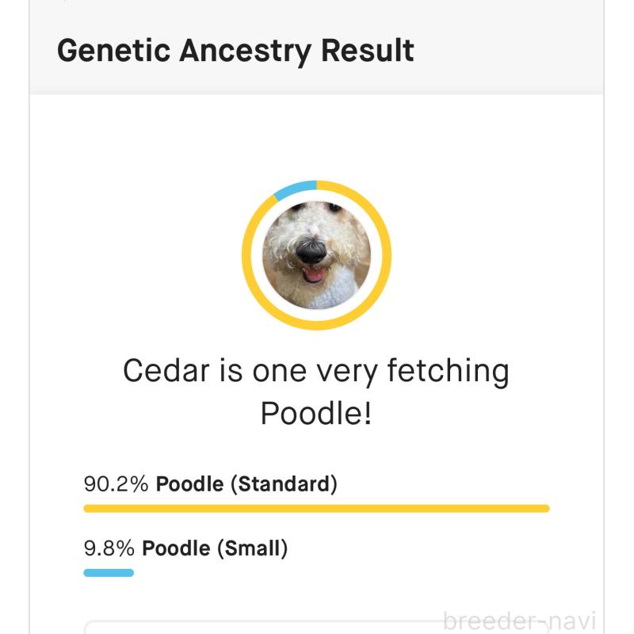634x634 pixels.
Task: Click the yellow Poodle (Standard) percentage bar
Action: [316, 509]
